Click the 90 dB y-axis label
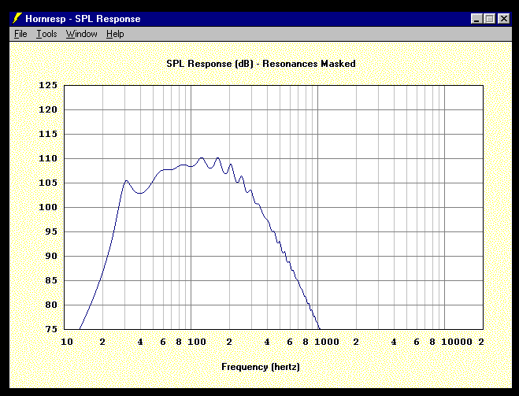This screenshot has width=519, height=396. [51, 256]
